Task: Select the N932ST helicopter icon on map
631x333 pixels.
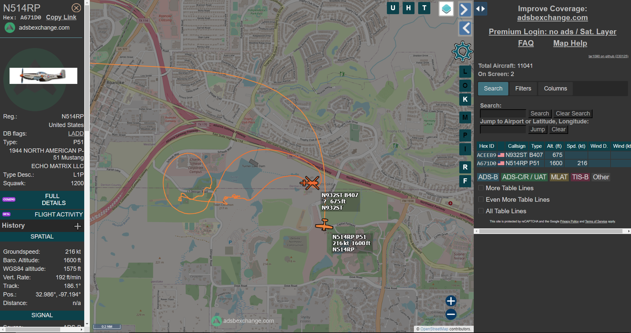Action: pos(310,183)
